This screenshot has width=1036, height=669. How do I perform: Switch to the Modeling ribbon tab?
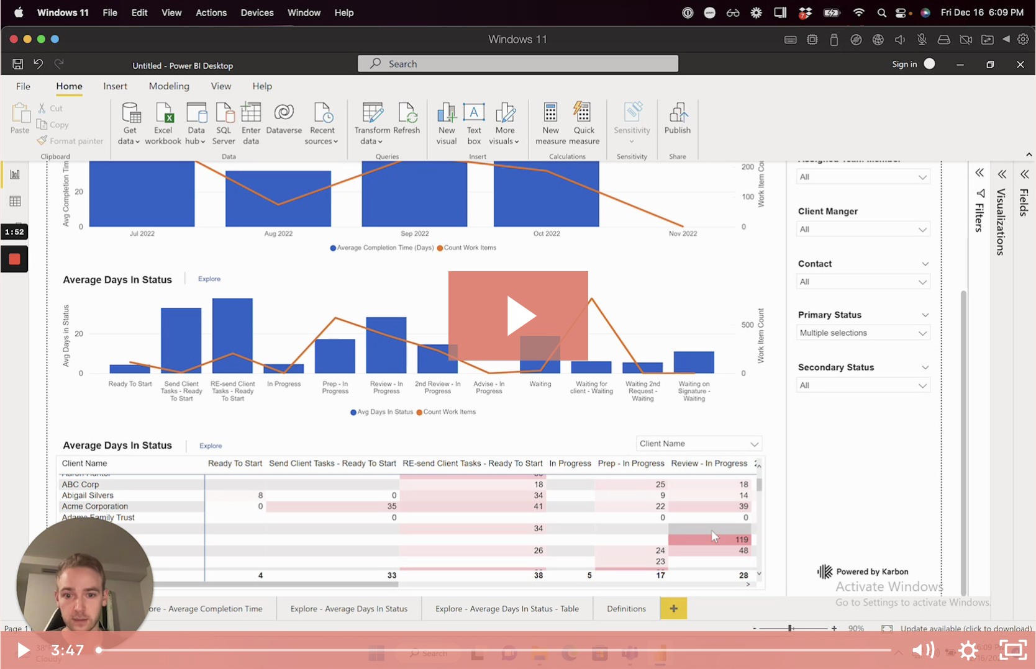169,86
